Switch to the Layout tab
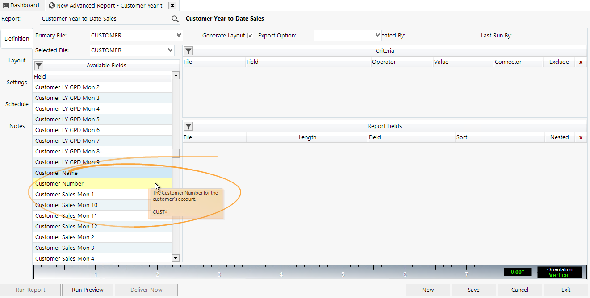590x298 pixels. pos(17,60)
